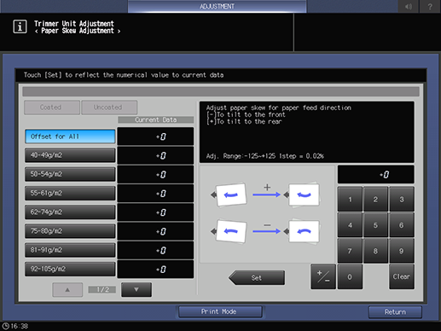The height and width of the screenshot is (331, 441).
Task: Tap keypad digit 5
Action: [x=375, y=225]
